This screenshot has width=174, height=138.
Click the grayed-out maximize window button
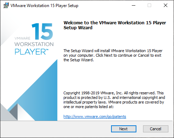(149, 5)
